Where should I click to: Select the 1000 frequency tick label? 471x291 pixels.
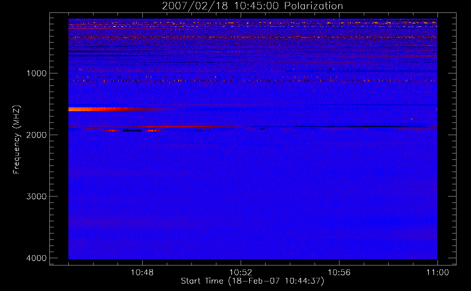pos(36,73)
